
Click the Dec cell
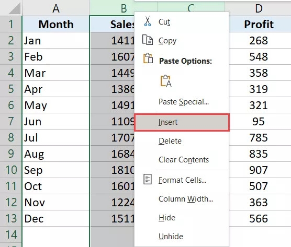(56, 218)
